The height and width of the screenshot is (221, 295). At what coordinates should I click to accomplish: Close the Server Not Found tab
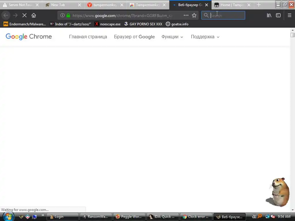click(37, 5)
